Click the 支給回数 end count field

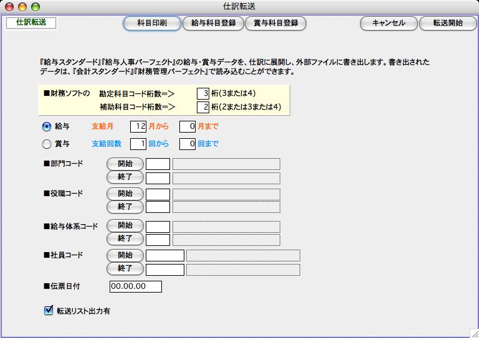(187, 144)
